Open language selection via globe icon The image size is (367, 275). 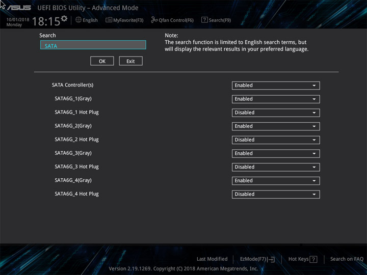[x=78, y=20]
